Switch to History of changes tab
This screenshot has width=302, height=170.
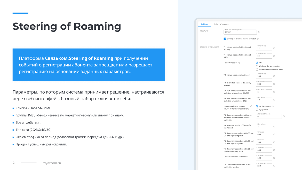click(x=221, y=24)
